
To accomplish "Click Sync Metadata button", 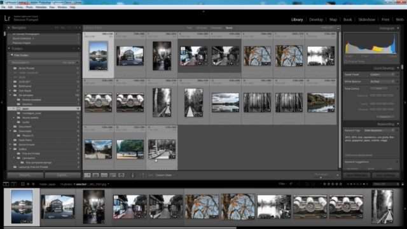I will point(357,176).
